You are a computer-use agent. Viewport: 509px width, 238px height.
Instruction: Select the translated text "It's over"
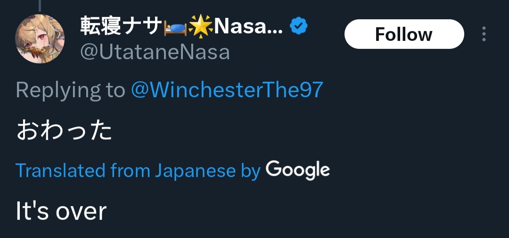pyautogui.click(x=61, y=211)
